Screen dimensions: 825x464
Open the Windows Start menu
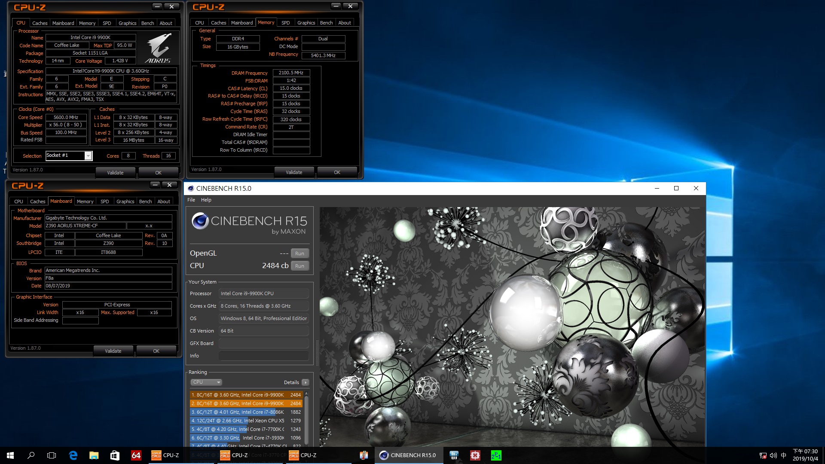pyautogui.click(x=10, y=455)
